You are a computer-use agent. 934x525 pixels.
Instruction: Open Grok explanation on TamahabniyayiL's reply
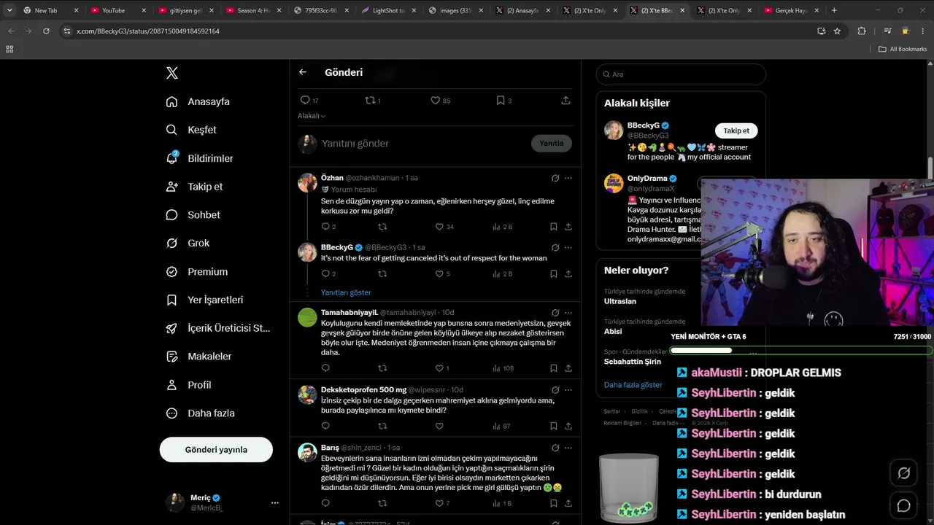pyautogui.click(x=555, y=312)
